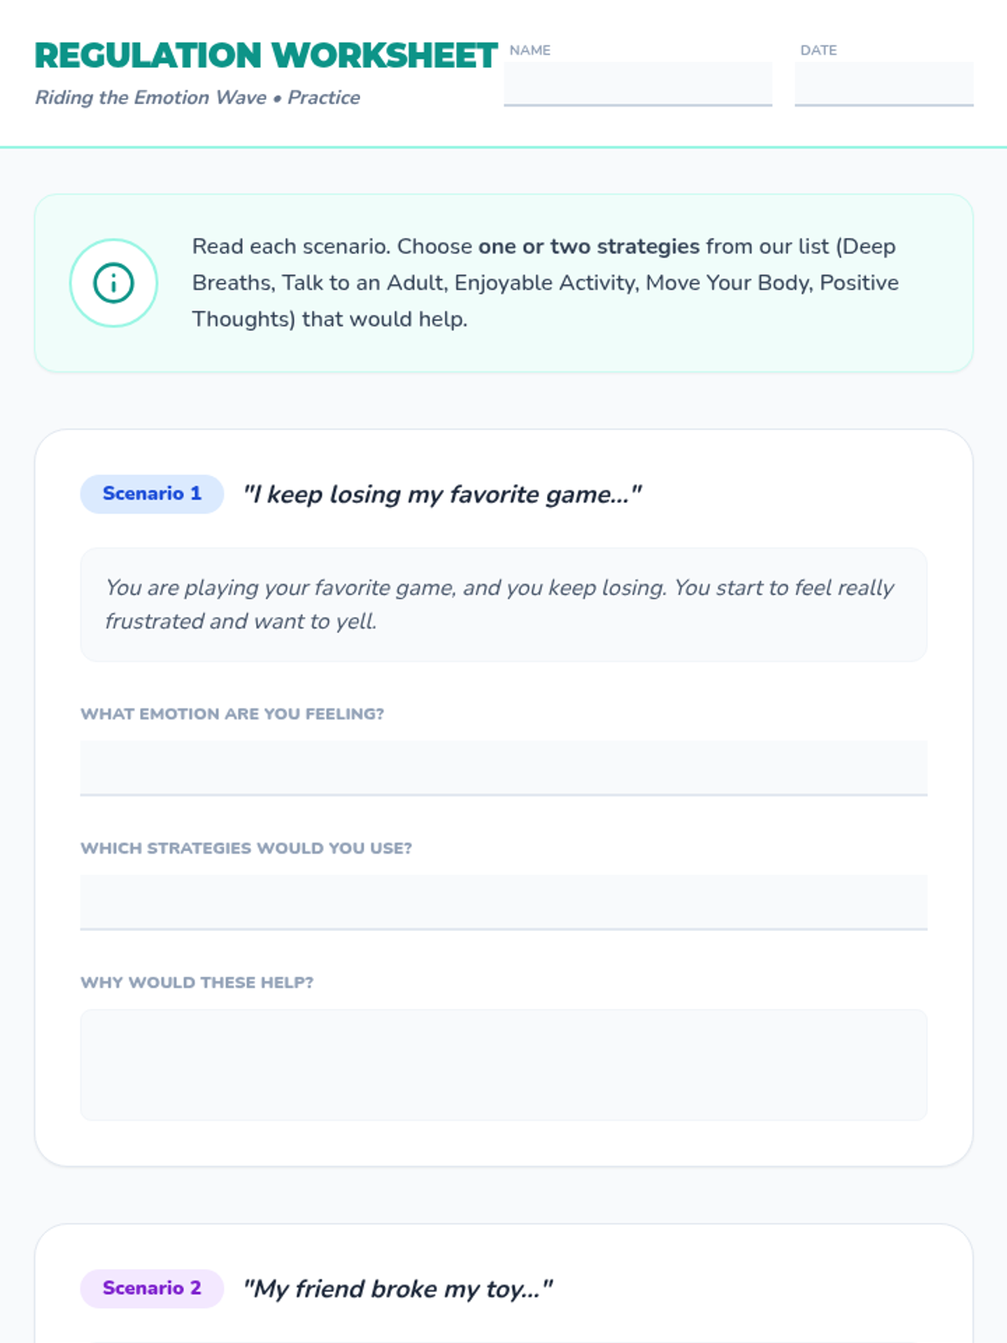This screenshot has height=1343, width=1007.
Task: Click the 'What emotion are you feeling?' answer field
Action: coord(503,767)
